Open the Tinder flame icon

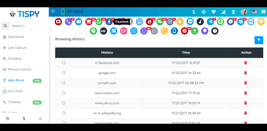[x=149, y=22]
